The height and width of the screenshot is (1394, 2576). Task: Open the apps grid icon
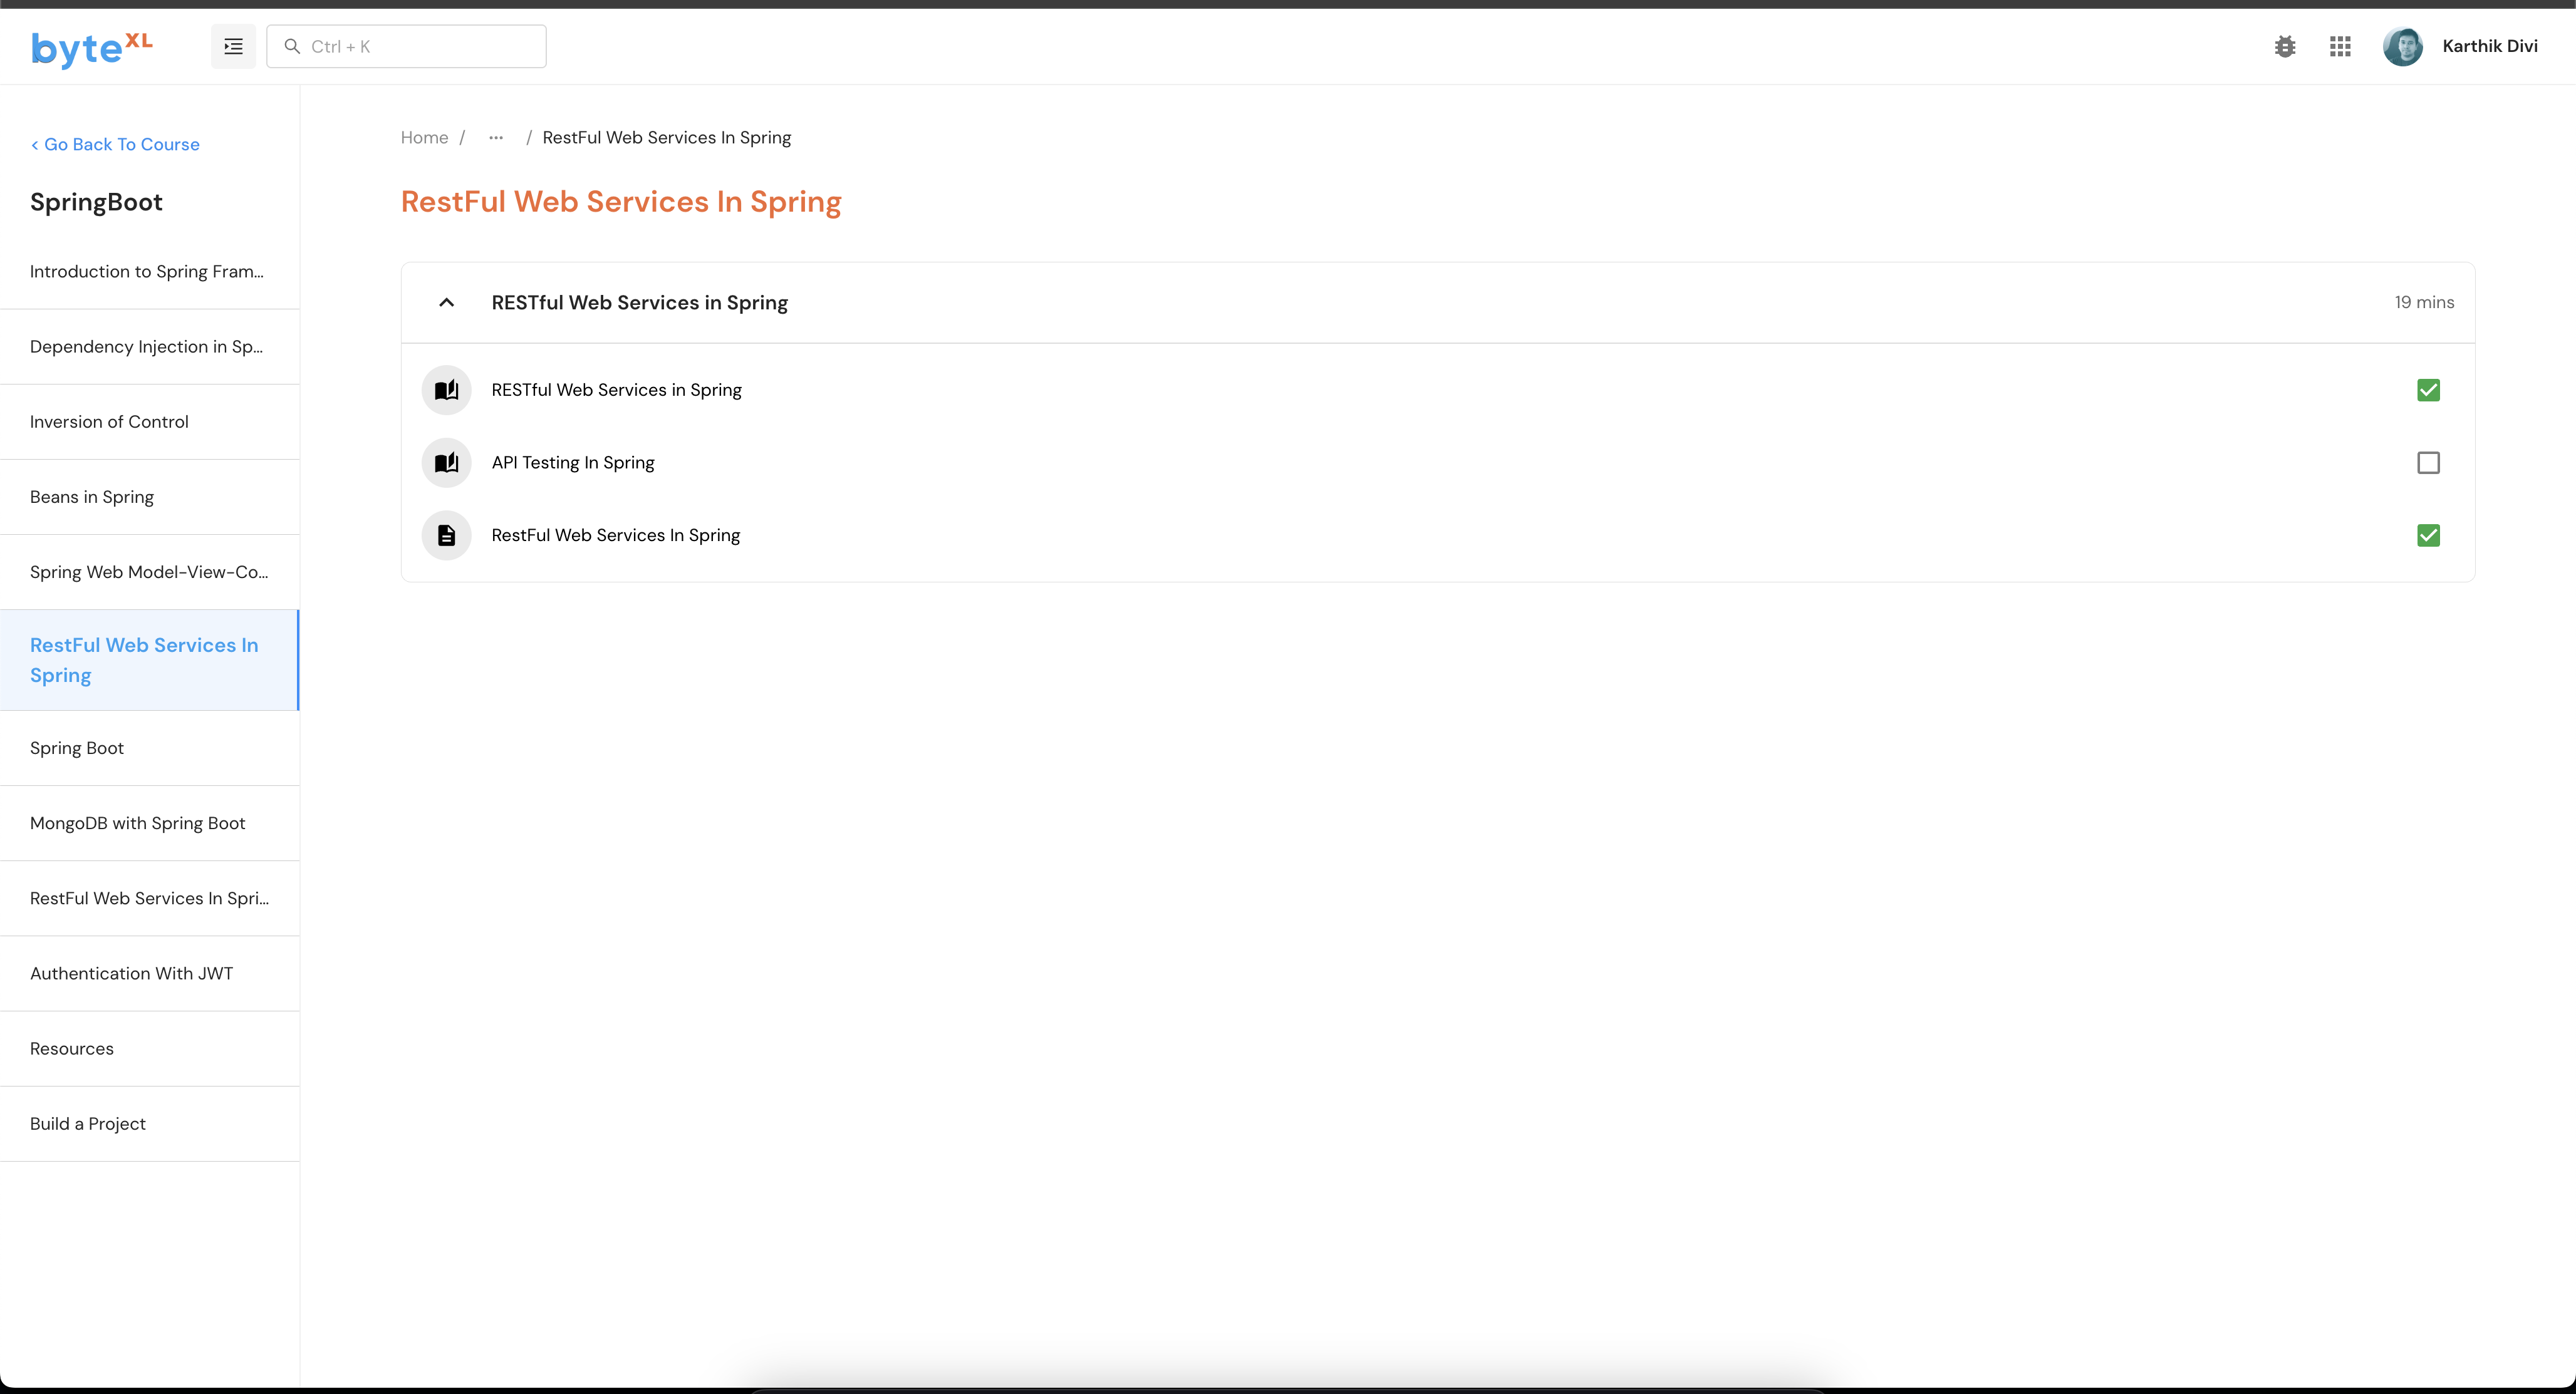2339,46
